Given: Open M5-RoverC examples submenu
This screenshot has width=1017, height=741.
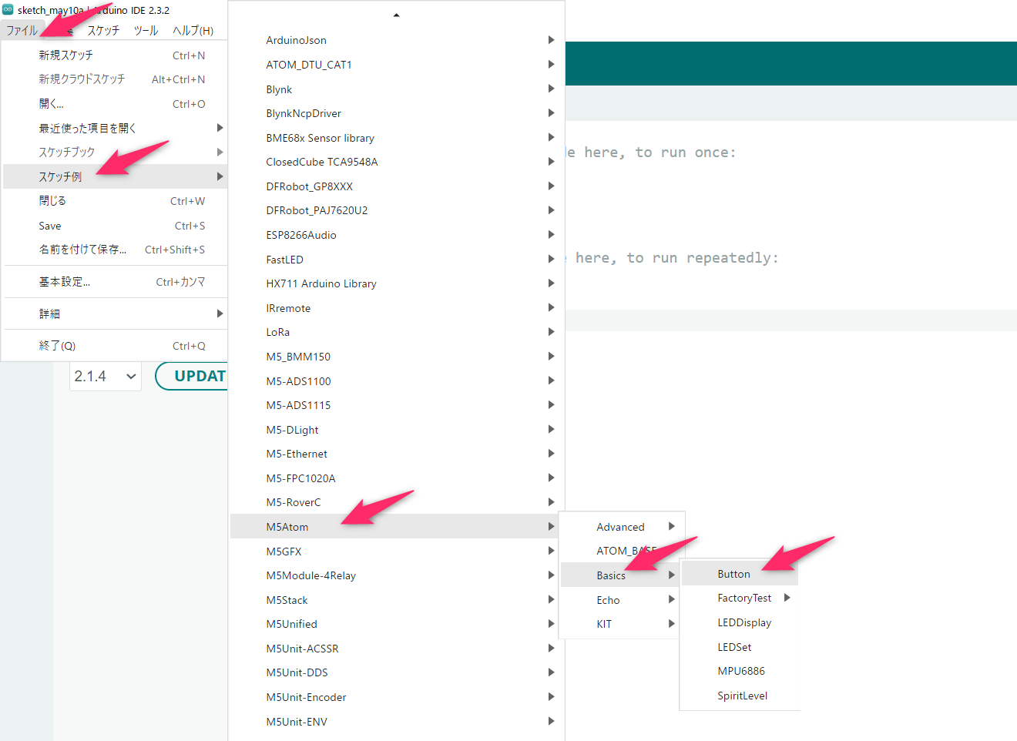Looking at the screenshot, I should coord(396,502).
